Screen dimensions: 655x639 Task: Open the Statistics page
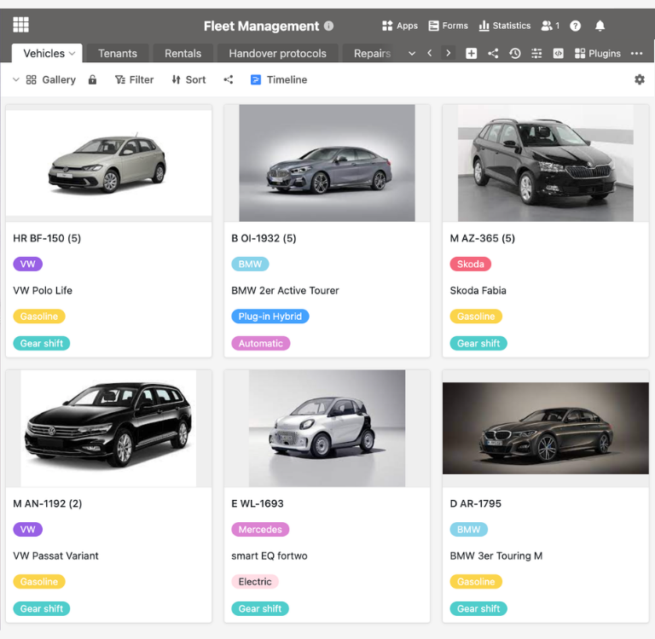[504, 26]
